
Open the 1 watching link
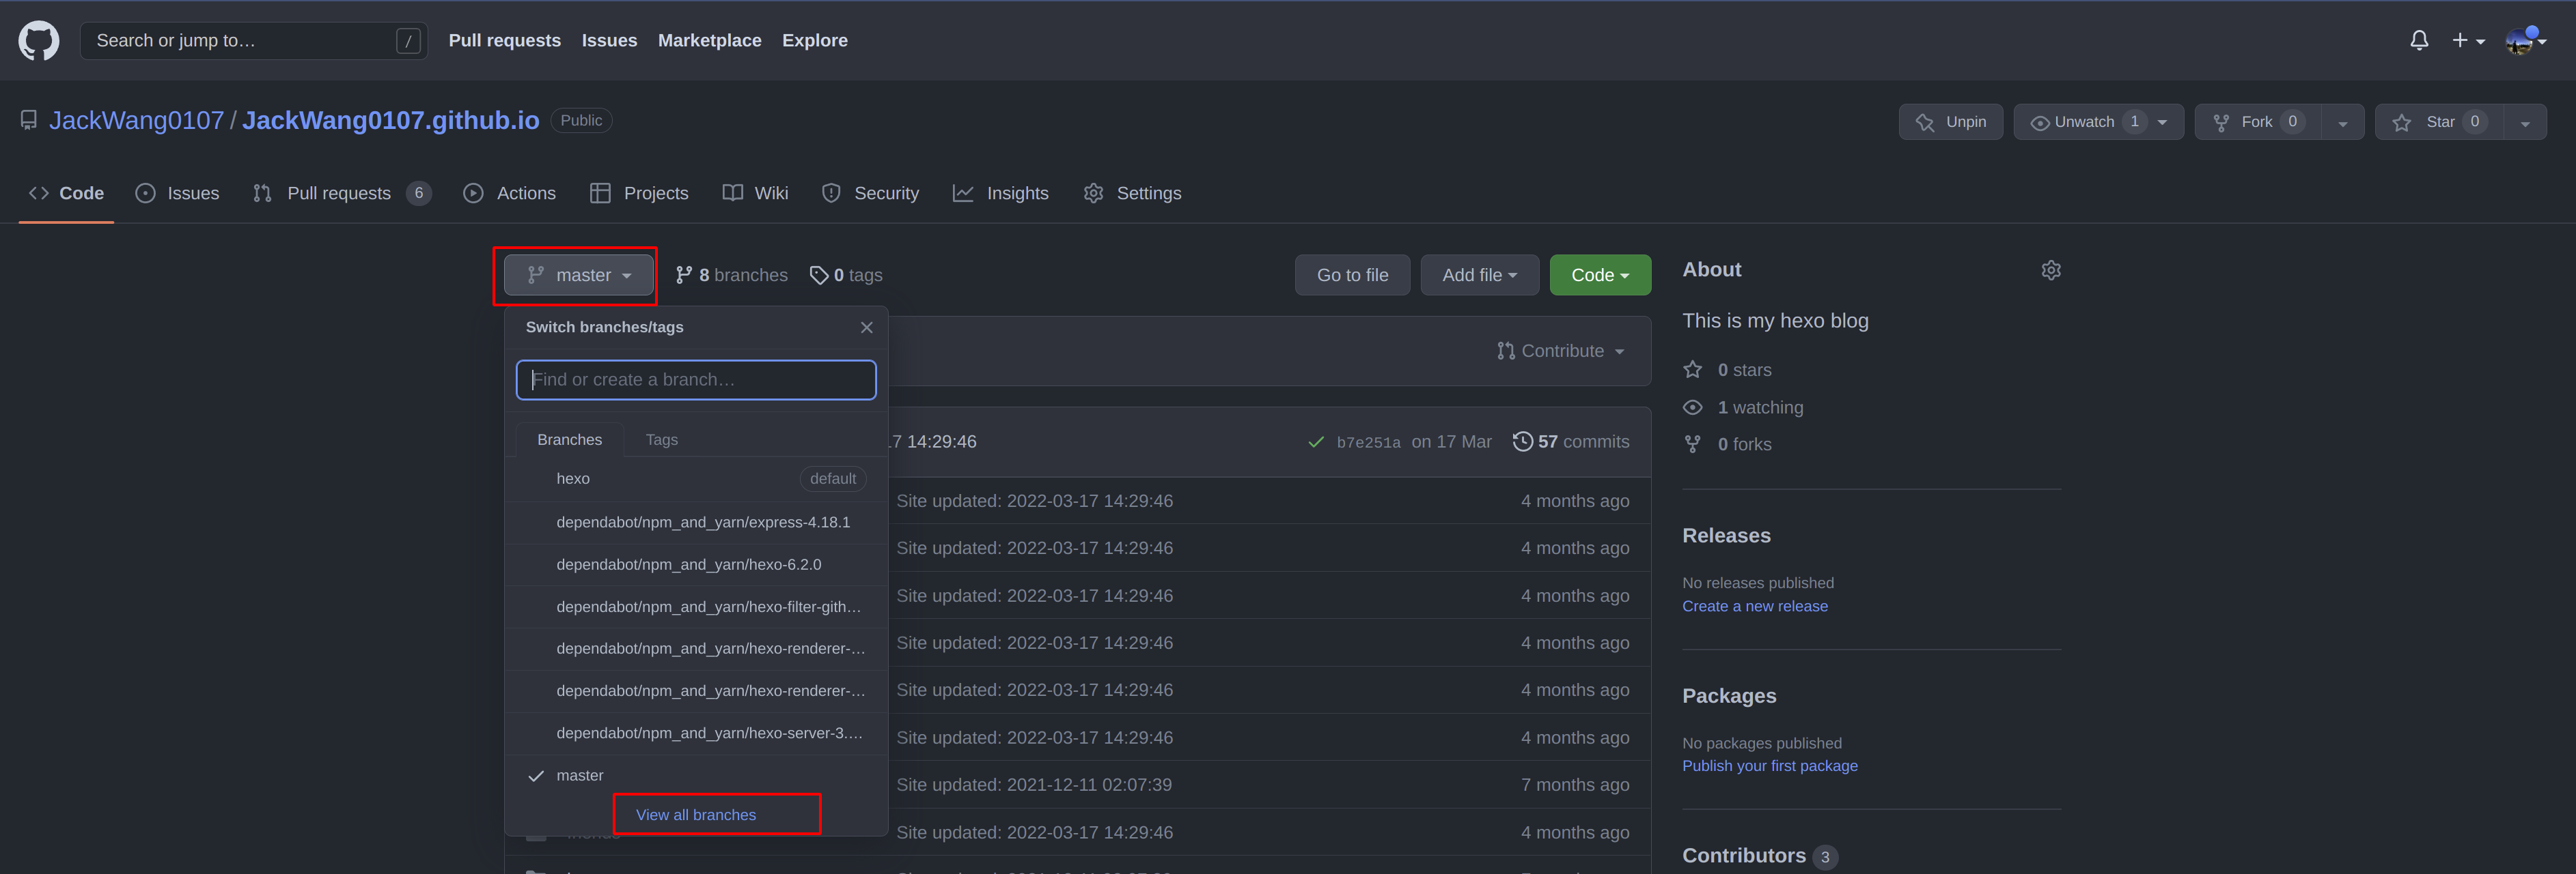[x=1744, y=409]
